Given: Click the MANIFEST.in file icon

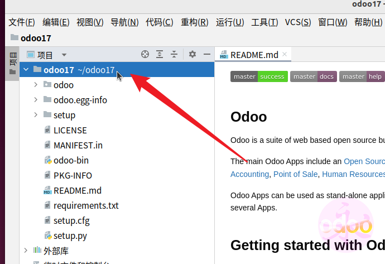Looking at the screenshot, I should coord(47,145).
